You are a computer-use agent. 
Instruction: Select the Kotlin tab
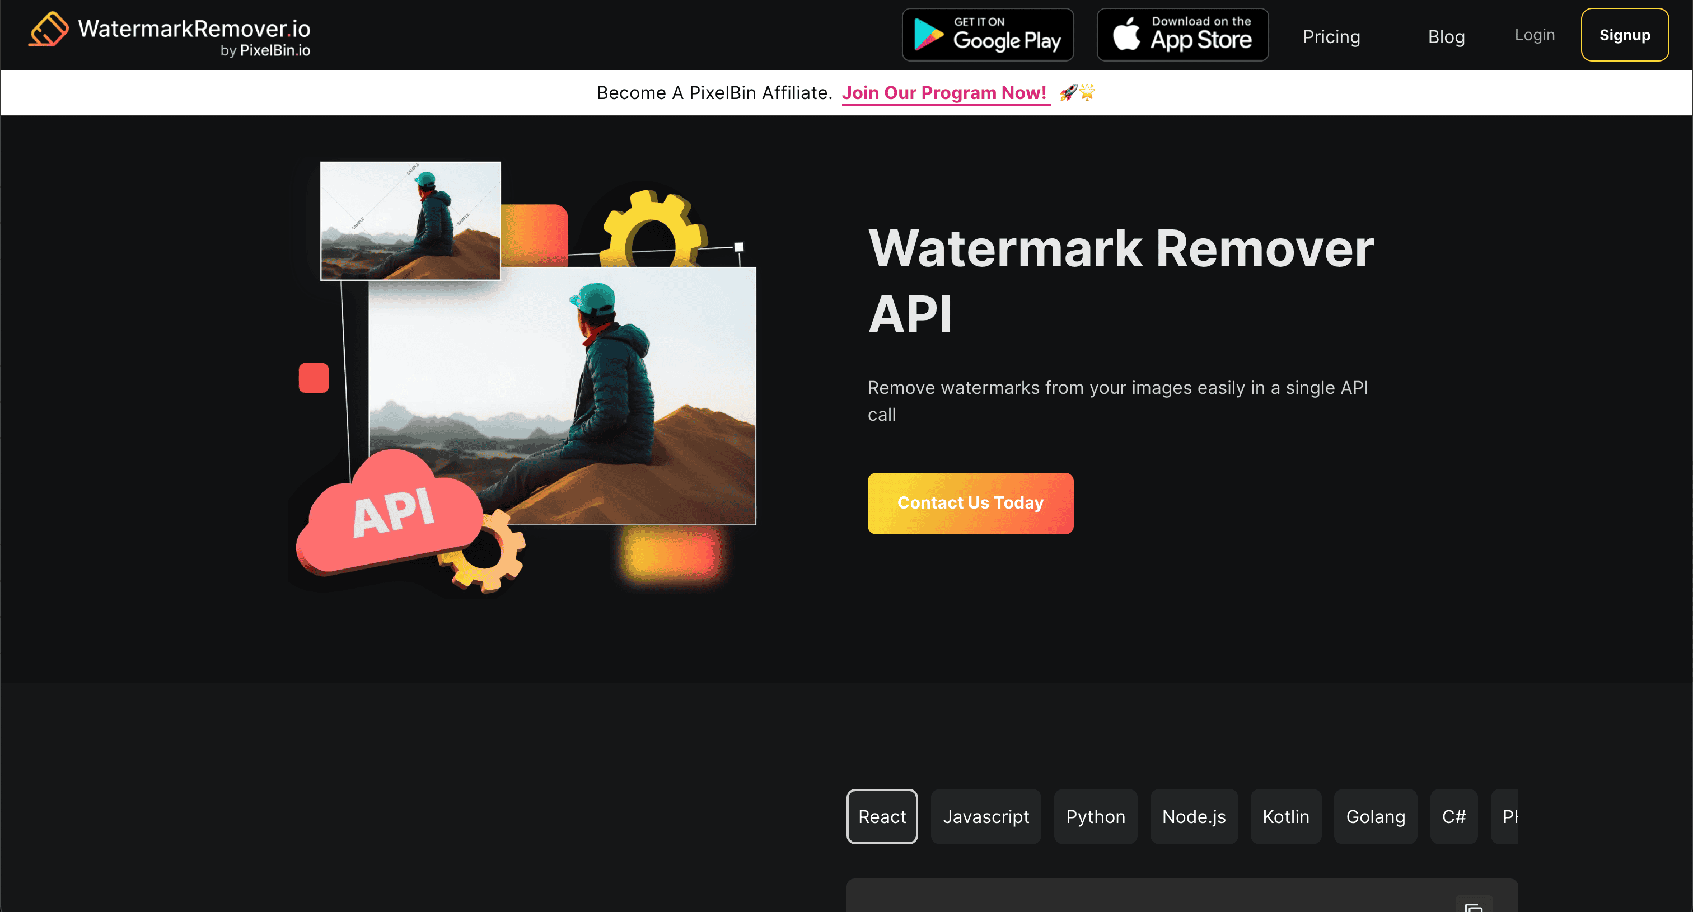(x=1285, y=816)
